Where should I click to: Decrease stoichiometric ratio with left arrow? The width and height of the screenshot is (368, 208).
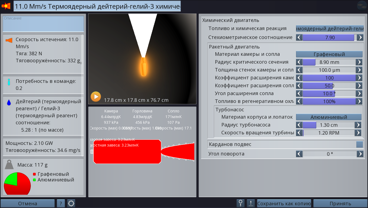tap(299, 37)
